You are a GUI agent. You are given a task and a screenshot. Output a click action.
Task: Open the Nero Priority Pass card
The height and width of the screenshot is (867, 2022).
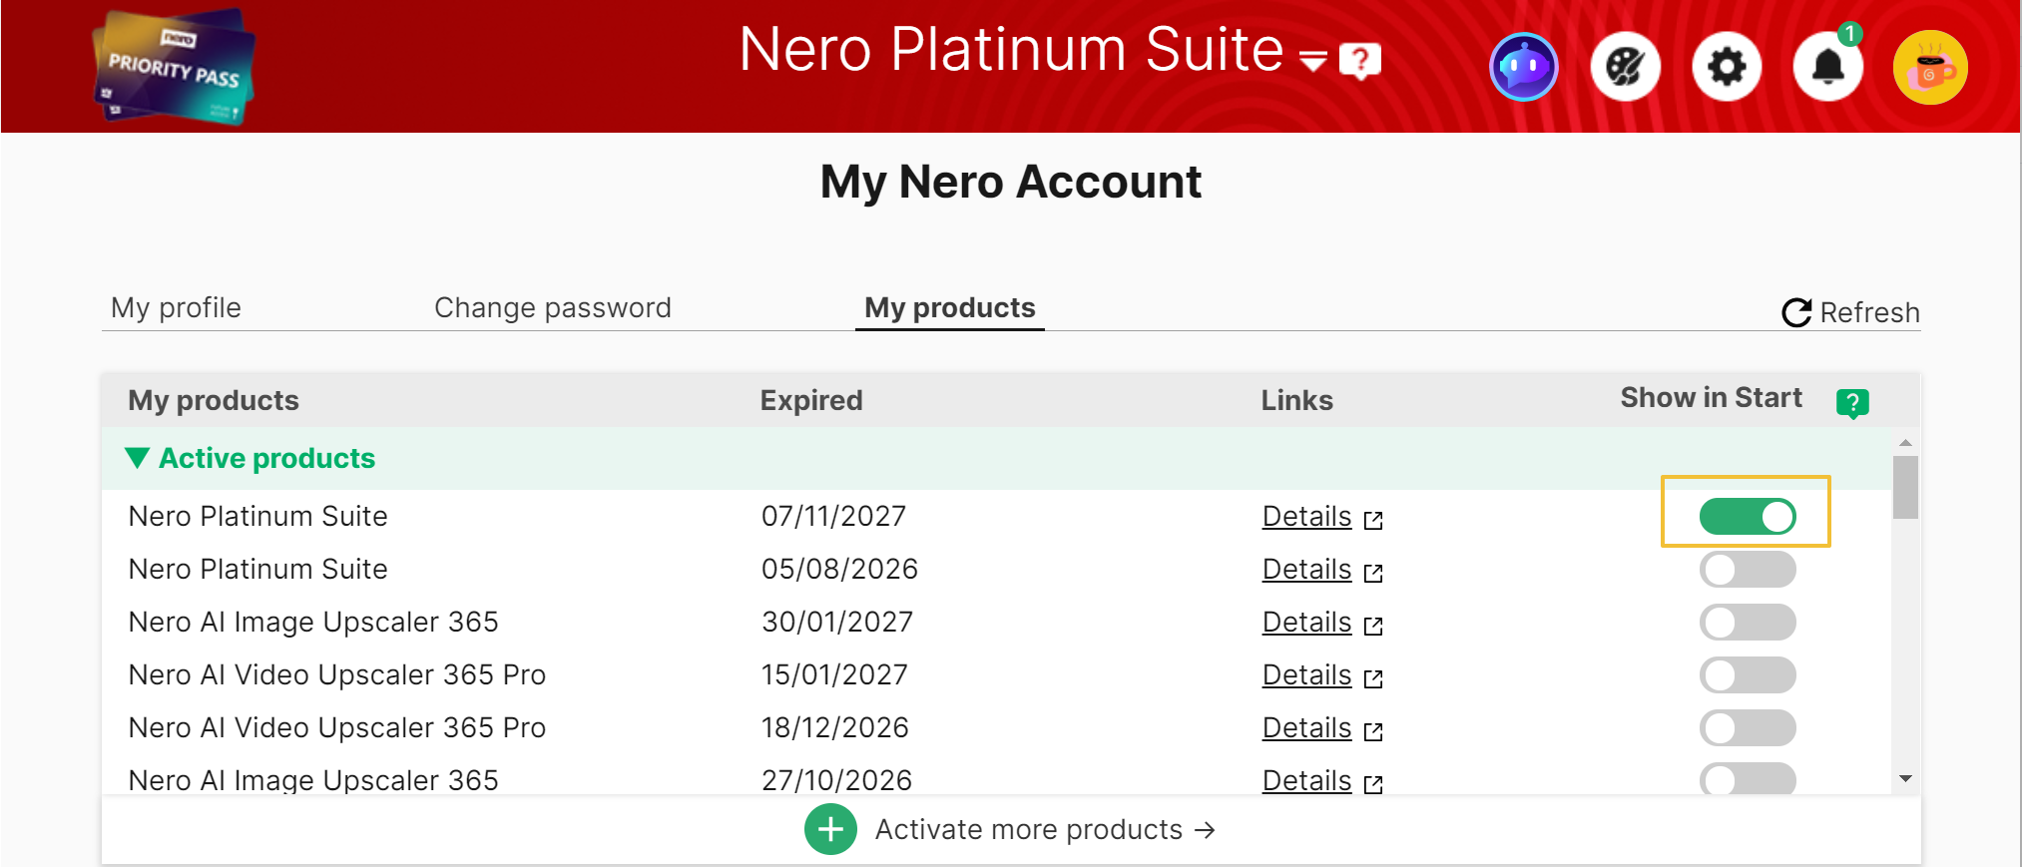174,67
